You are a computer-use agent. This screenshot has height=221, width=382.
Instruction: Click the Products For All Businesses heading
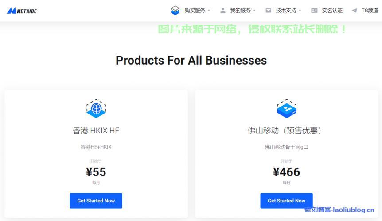tap(191, 60)
